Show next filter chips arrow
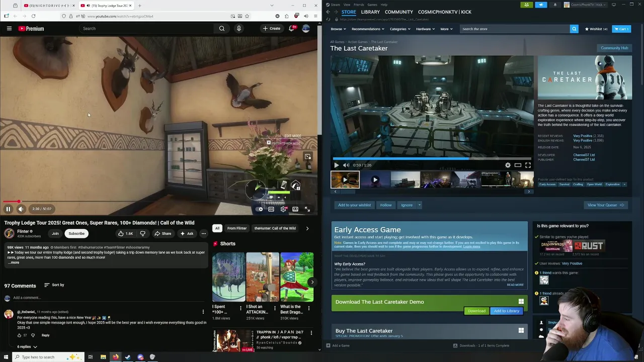 (307, 228)
